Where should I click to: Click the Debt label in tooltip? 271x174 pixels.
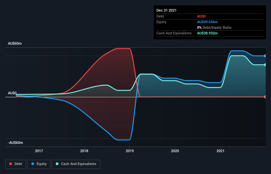160,16
